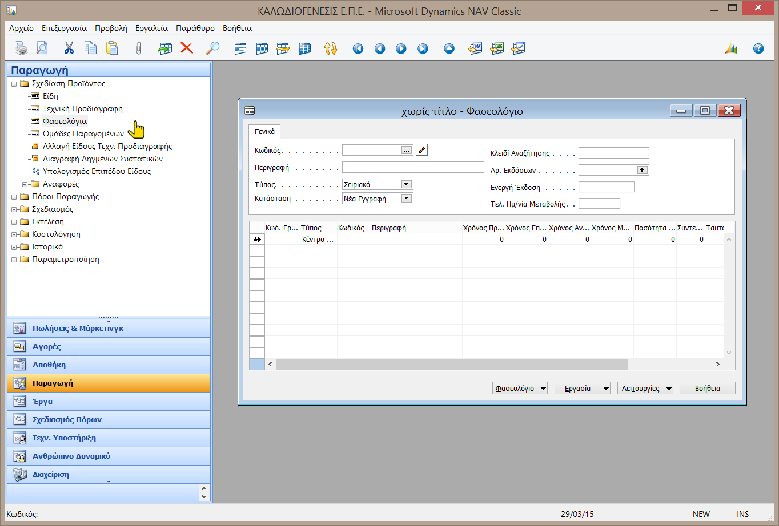Screen dimensions: 779x526
Task: Expand Ιστορικό folder
Action: tap(14, 247)
